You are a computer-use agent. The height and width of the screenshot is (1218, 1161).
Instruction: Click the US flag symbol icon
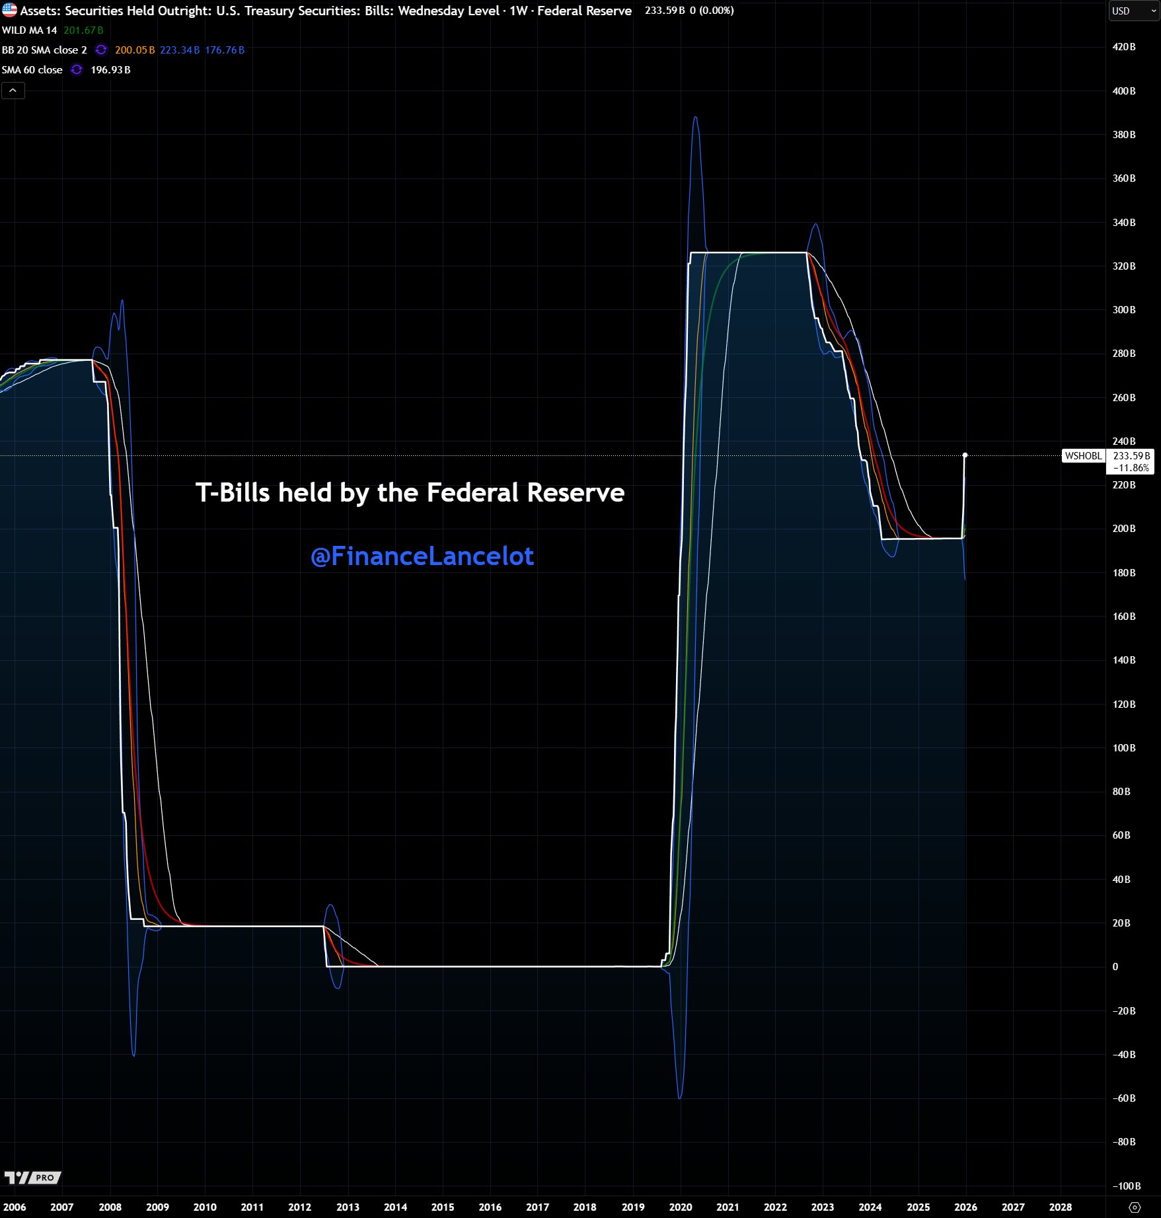(x=9, y=11)
